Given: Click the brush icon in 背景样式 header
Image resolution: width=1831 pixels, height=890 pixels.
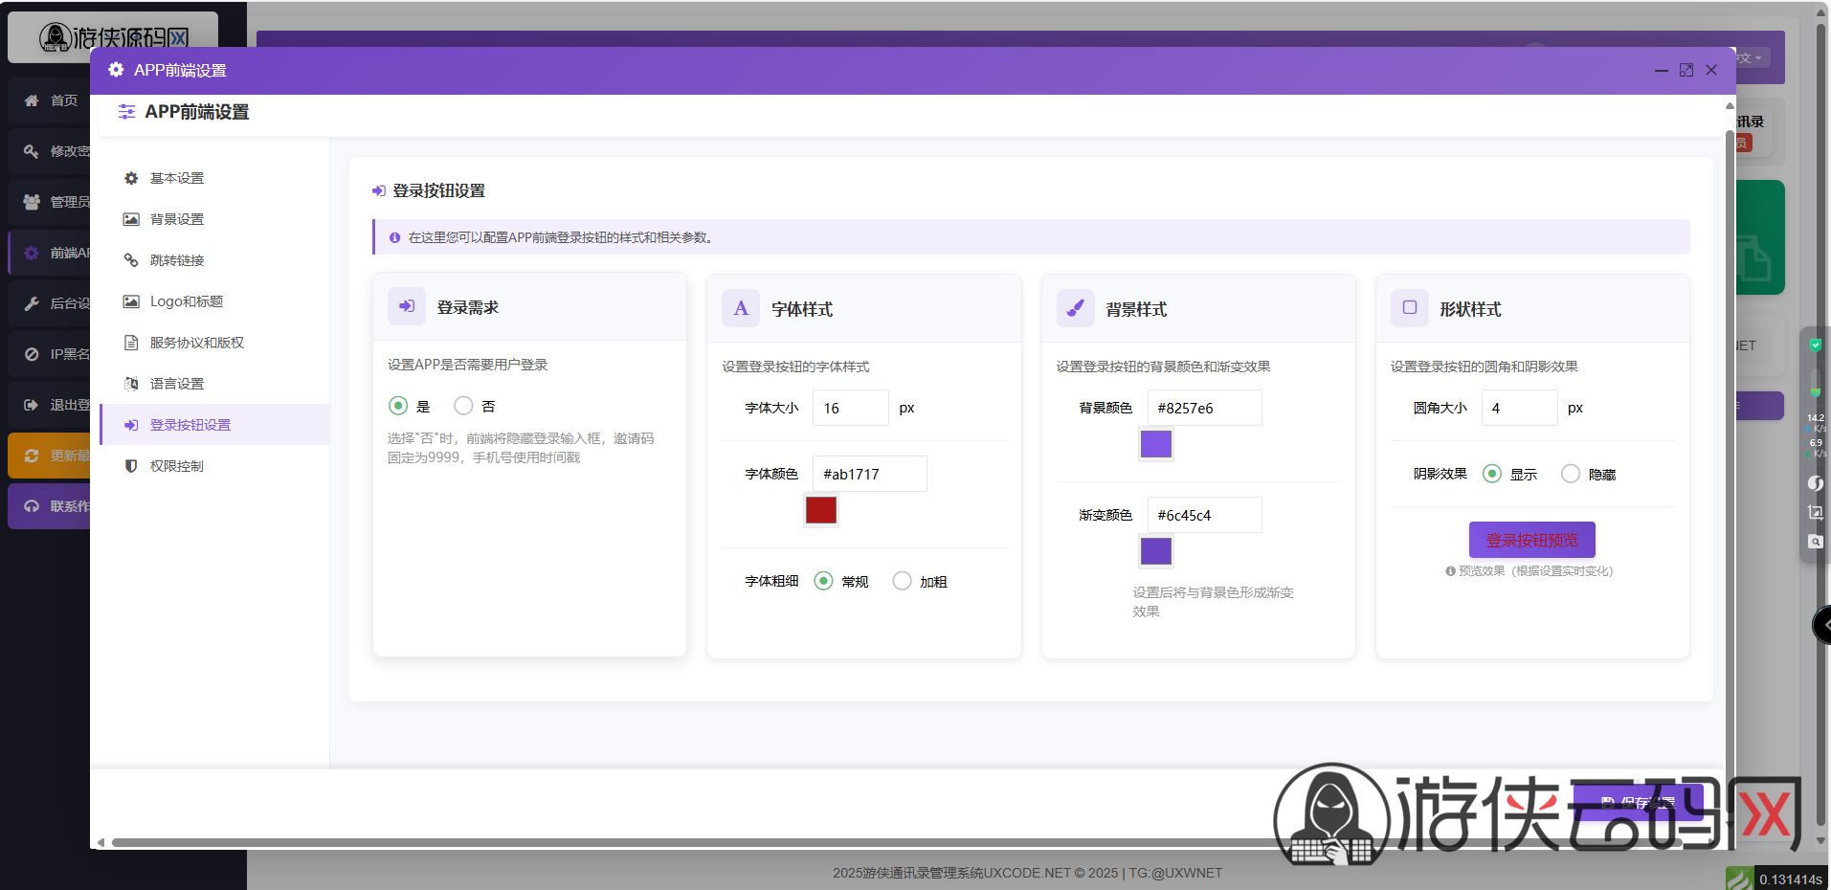Looking at the screenshot, I should [1075, 308].
